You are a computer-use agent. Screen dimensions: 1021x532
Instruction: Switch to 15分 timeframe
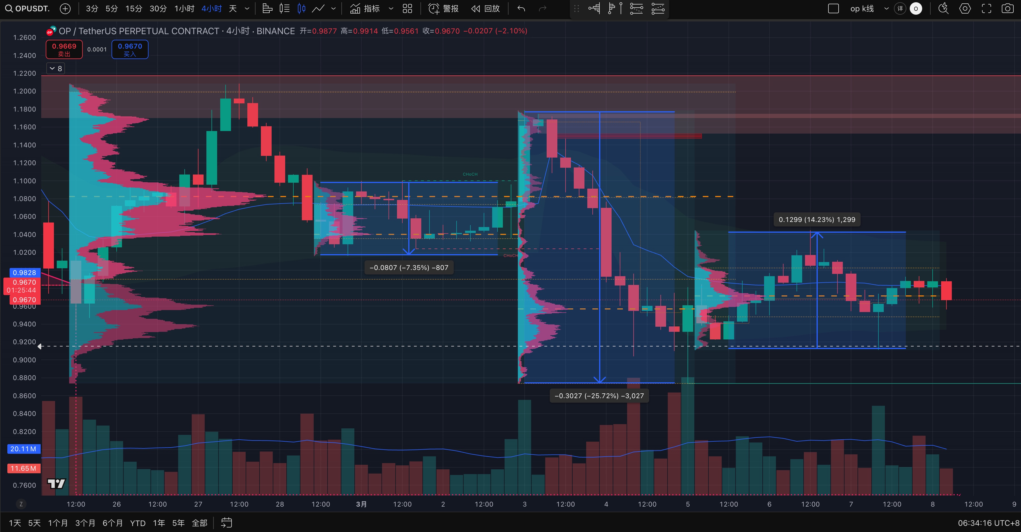pos(134,8)
